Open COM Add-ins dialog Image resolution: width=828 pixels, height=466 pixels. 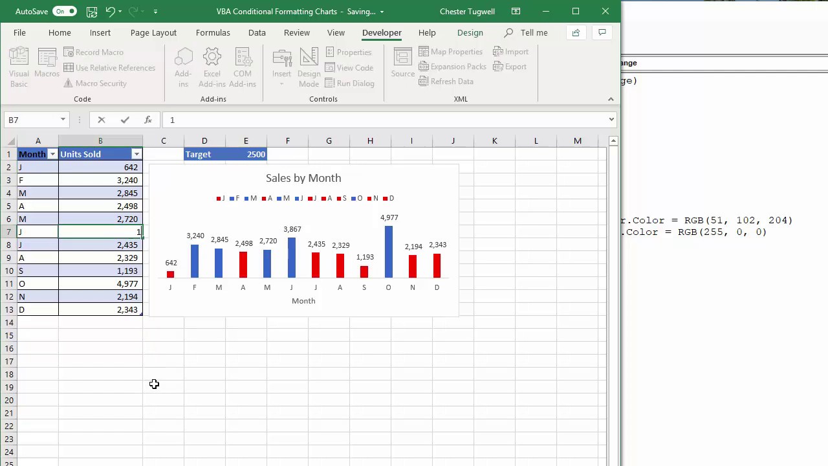(243, 68)
